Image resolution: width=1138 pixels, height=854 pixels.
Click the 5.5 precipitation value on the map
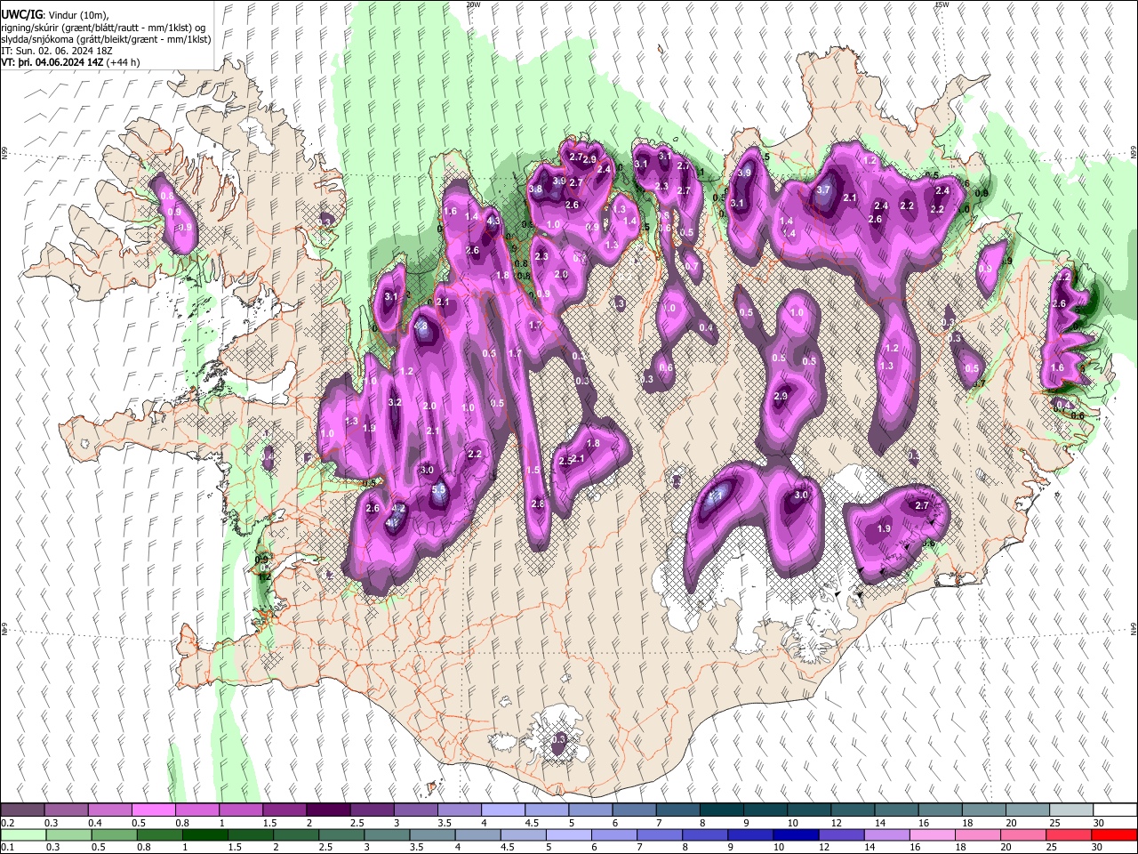point(439,489)
